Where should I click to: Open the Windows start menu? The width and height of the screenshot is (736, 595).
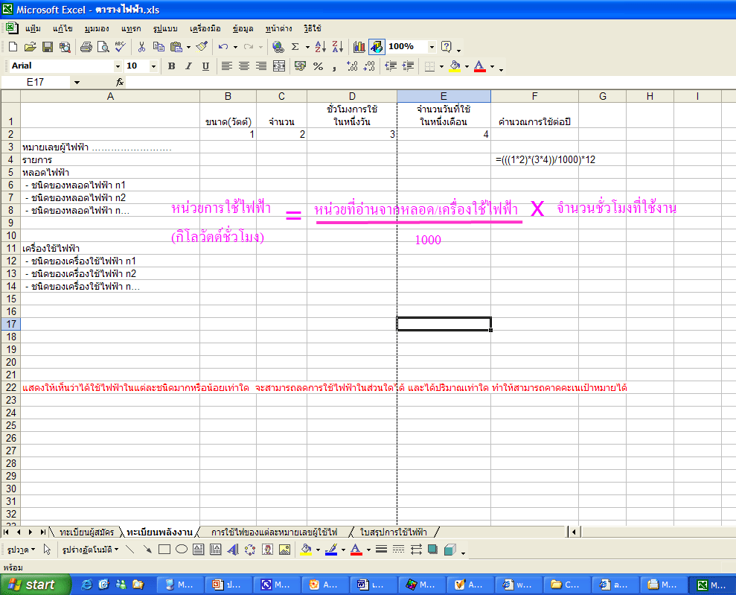tap(36, 585)
